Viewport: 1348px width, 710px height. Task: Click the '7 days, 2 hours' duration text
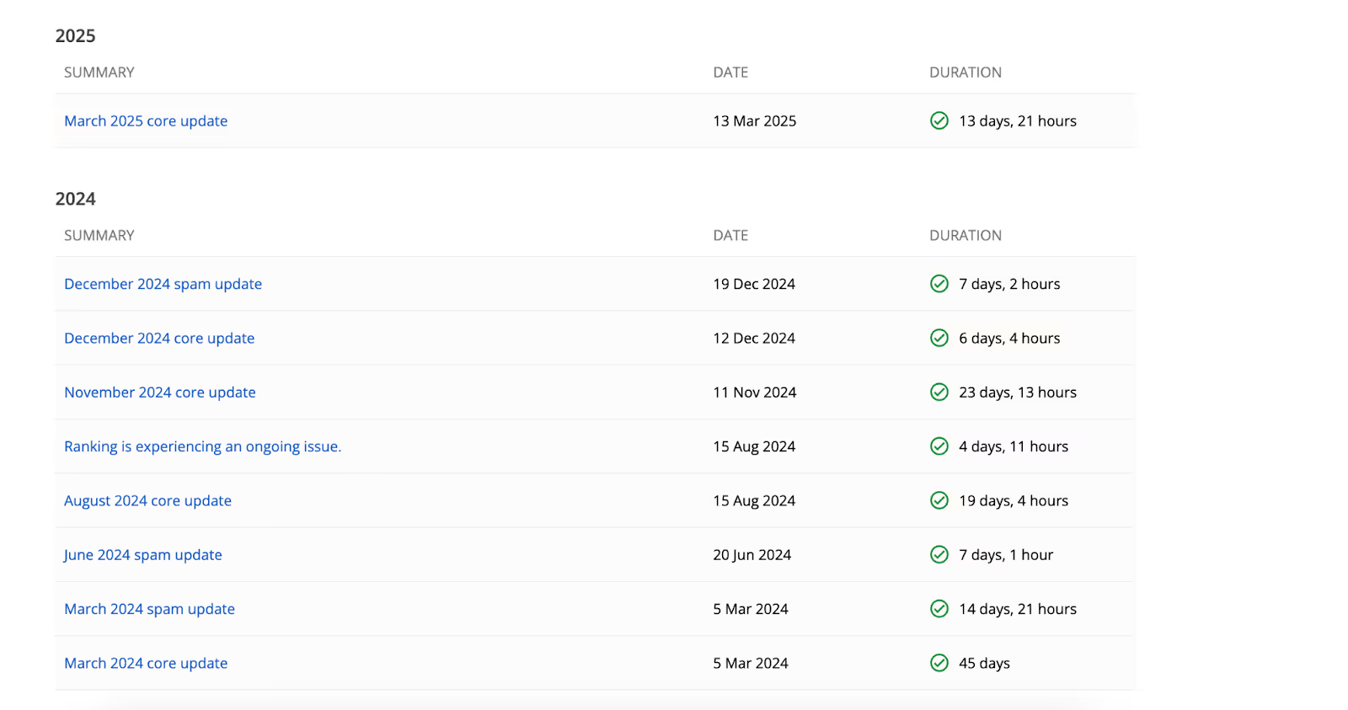[1009, 284]
